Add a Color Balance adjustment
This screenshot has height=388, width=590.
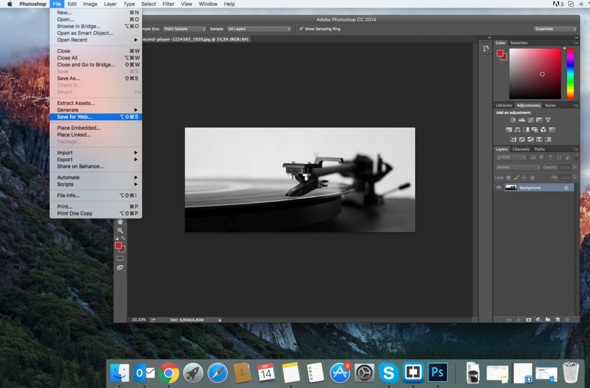tap(517, 130)
